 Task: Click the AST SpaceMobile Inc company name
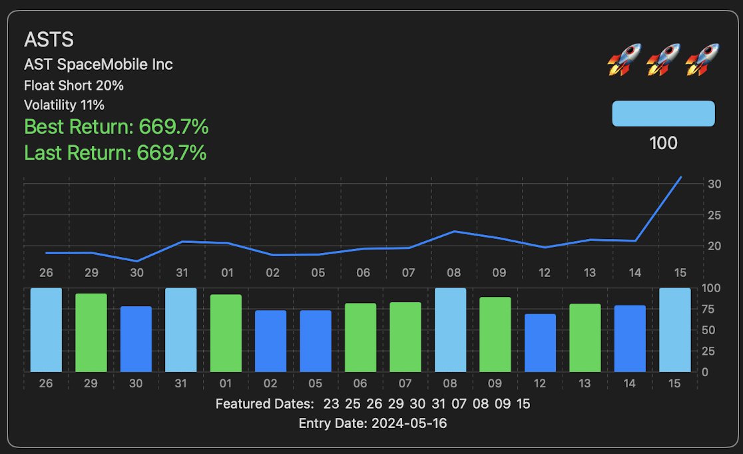[x=98, y=65]
